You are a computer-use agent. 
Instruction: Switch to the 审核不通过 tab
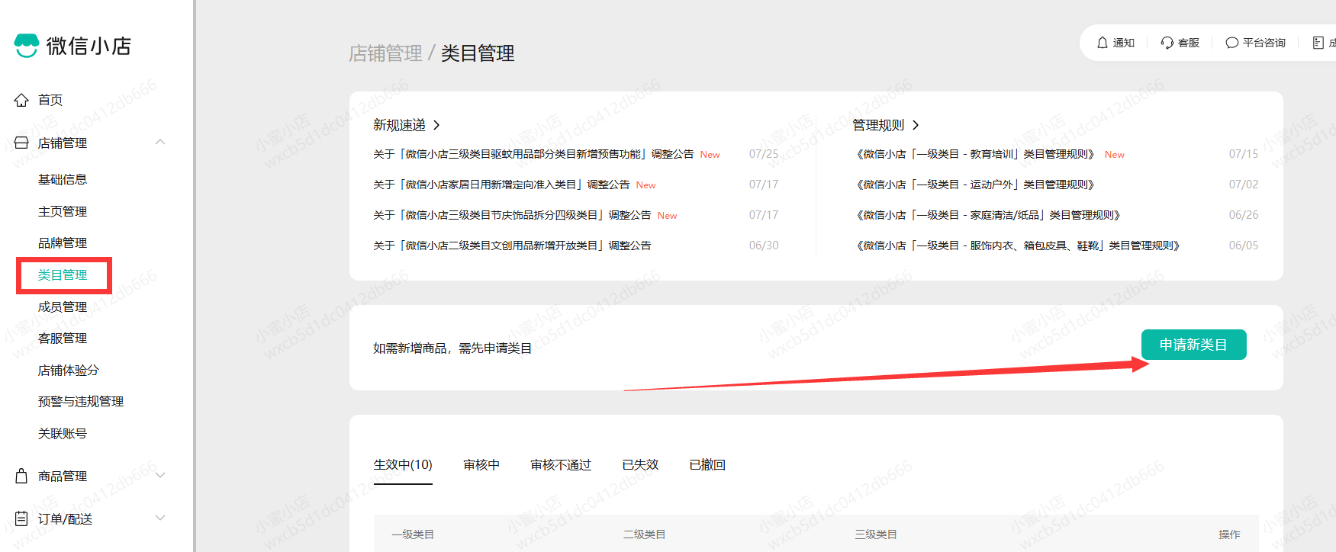tap(561, 465)
